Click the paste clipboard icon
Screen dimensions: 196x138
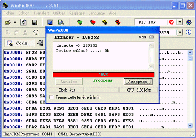click(16, 33)
